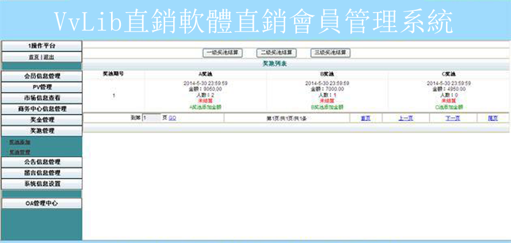The width and height of the screenshot is (511, 243).
Task: Go to 首页 in the pagination bar
Action: tap(365, 118)
